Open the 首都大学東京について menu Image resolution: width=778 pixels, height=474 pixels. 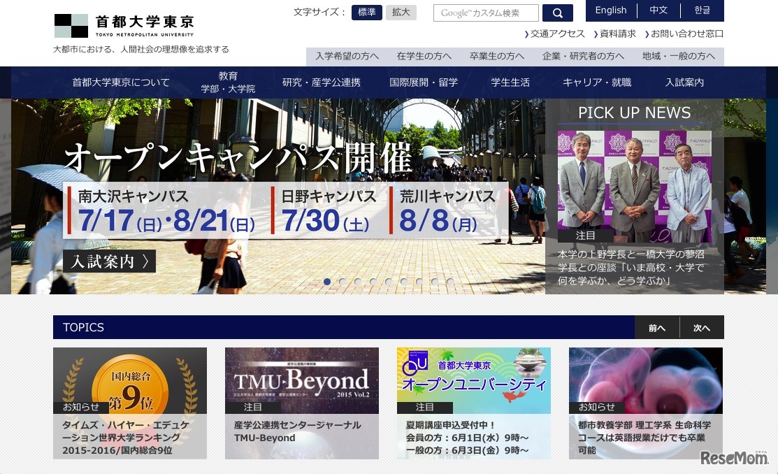pyautogui.click(x=121, y=82)
